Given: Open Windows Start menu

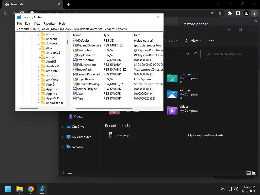Looking at the screenshot, I should pos(8,189).
